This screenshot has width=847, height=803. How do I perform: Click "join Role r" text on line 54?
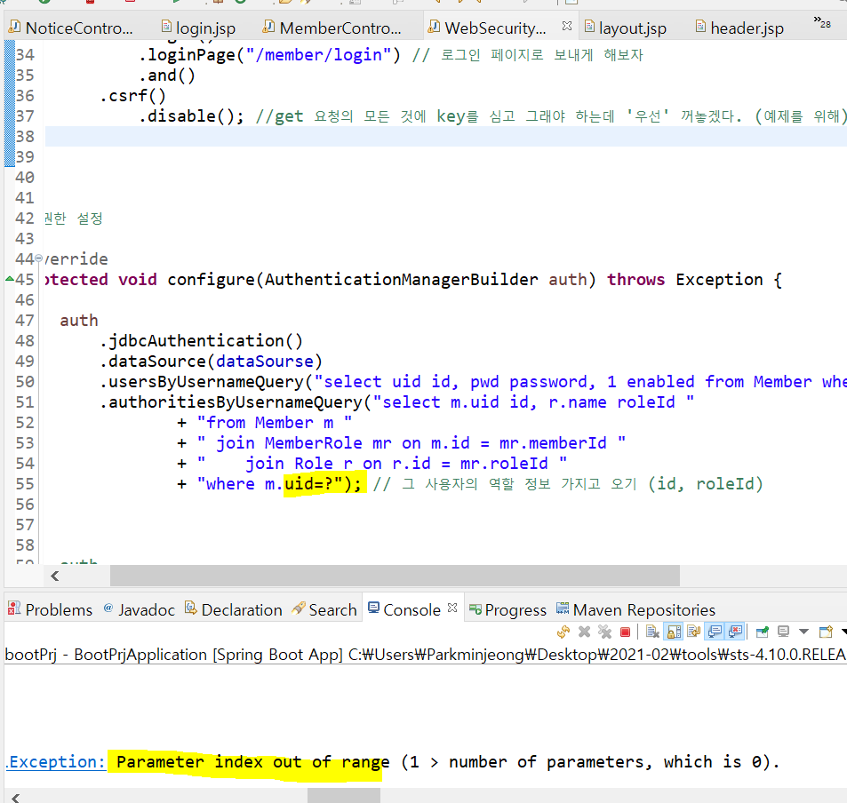point(299,464)
